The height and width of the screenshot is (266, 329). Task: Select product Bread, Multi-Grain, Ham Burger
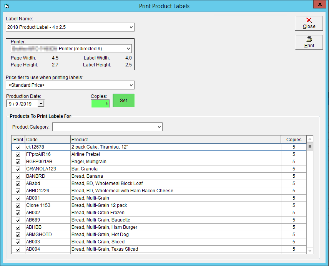coord(176,227)
